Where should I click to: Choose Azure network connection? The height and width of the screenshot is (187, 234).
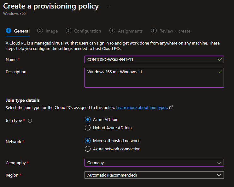[88, 149]
